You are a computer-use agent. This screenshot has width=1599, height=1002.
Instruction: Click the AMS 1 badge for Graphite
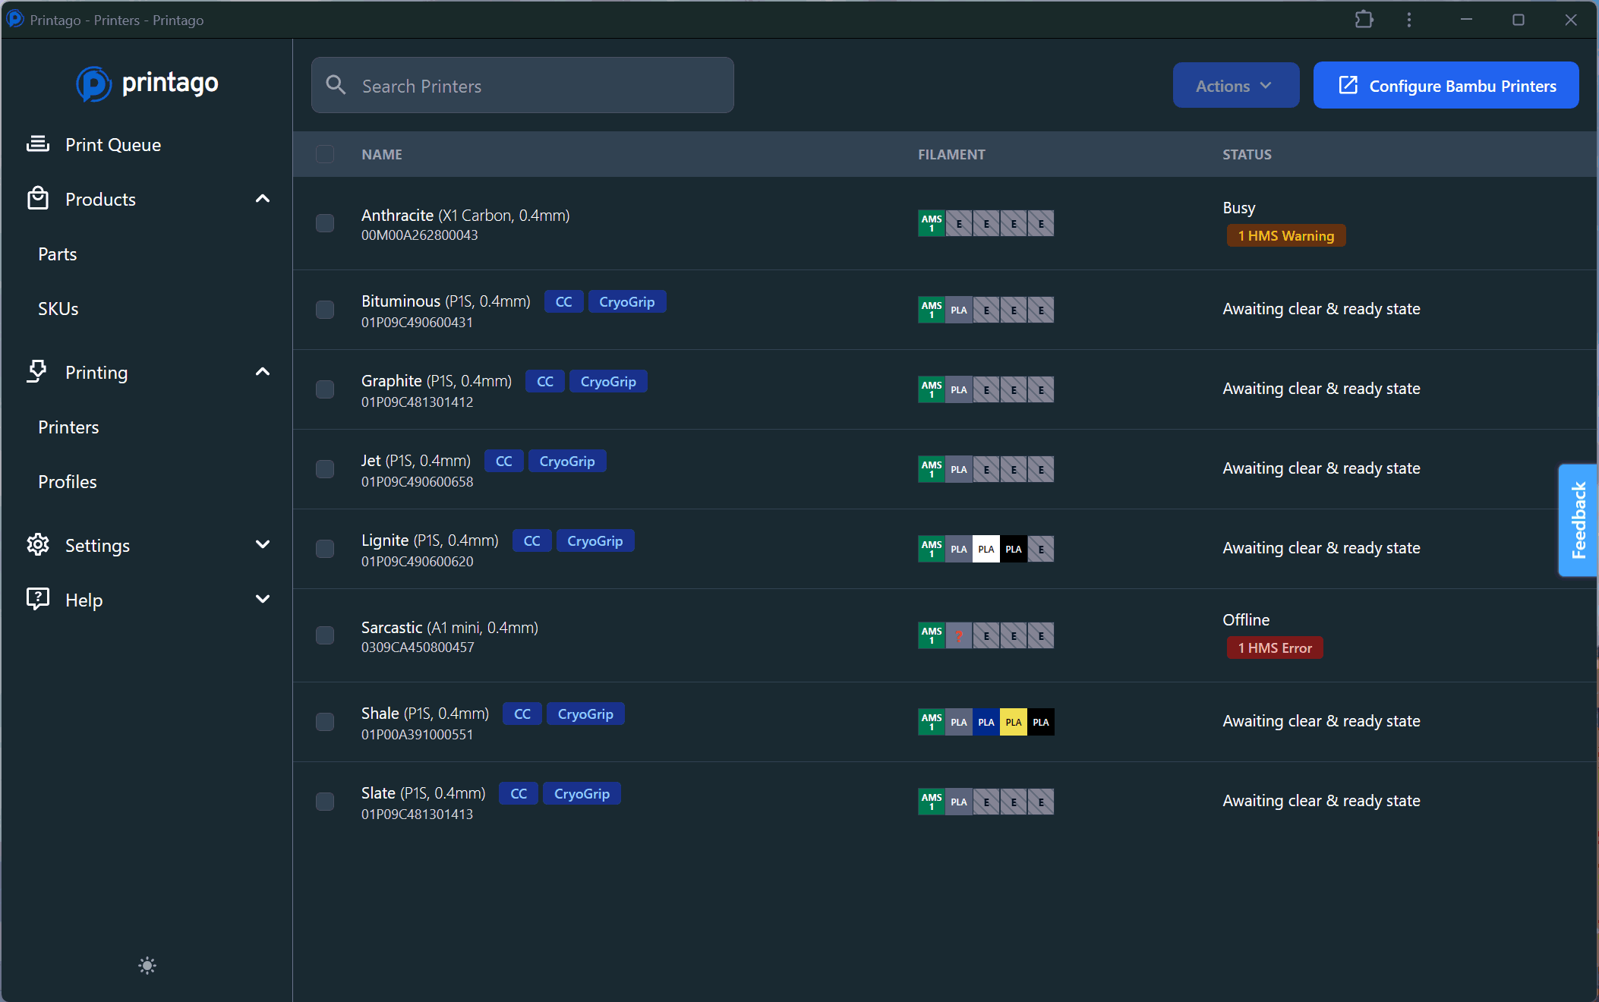pos(932,389)
